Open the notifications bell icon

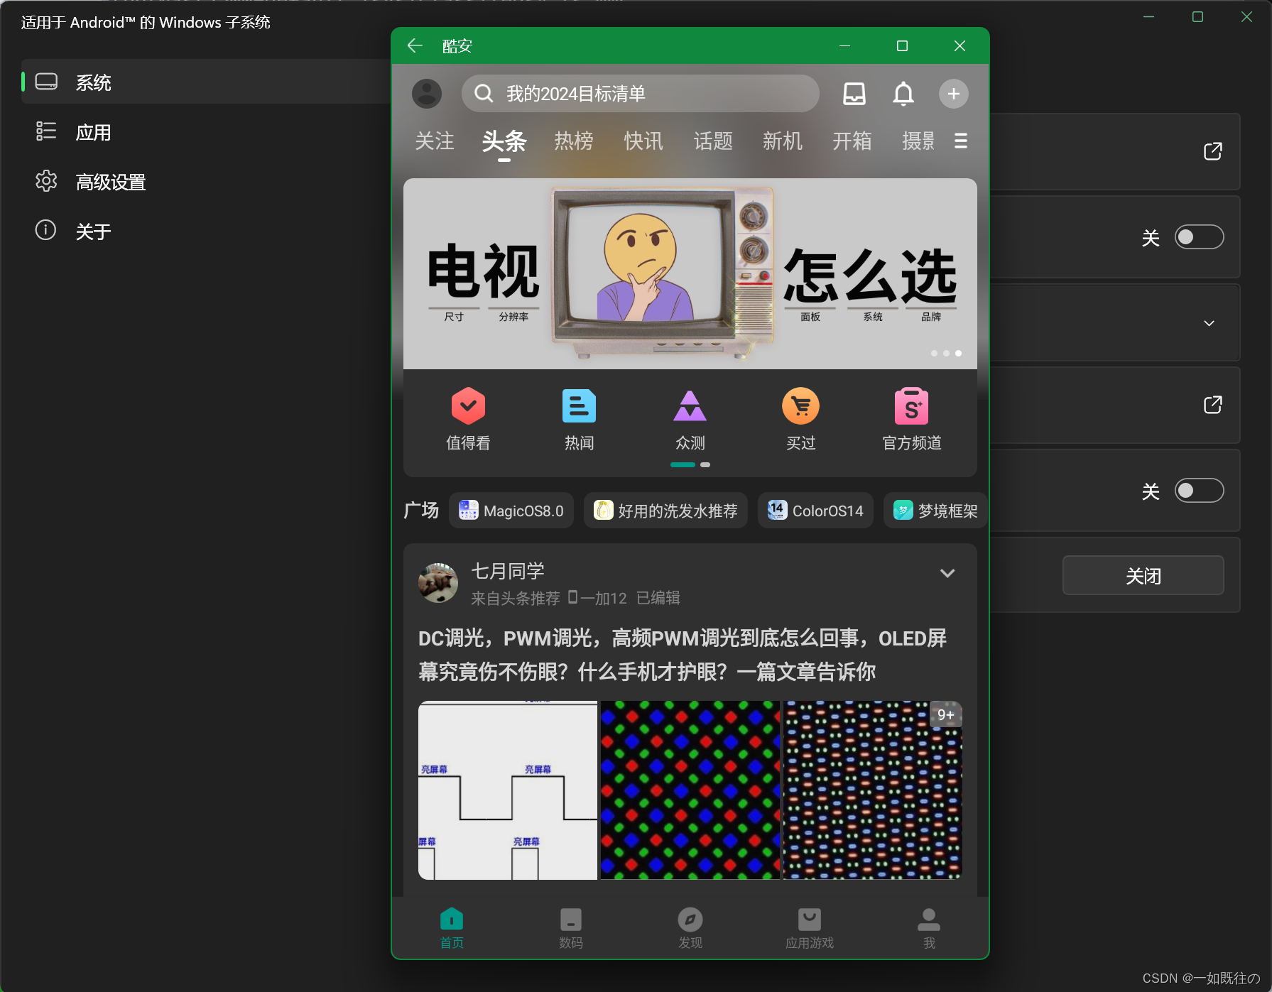903,94
